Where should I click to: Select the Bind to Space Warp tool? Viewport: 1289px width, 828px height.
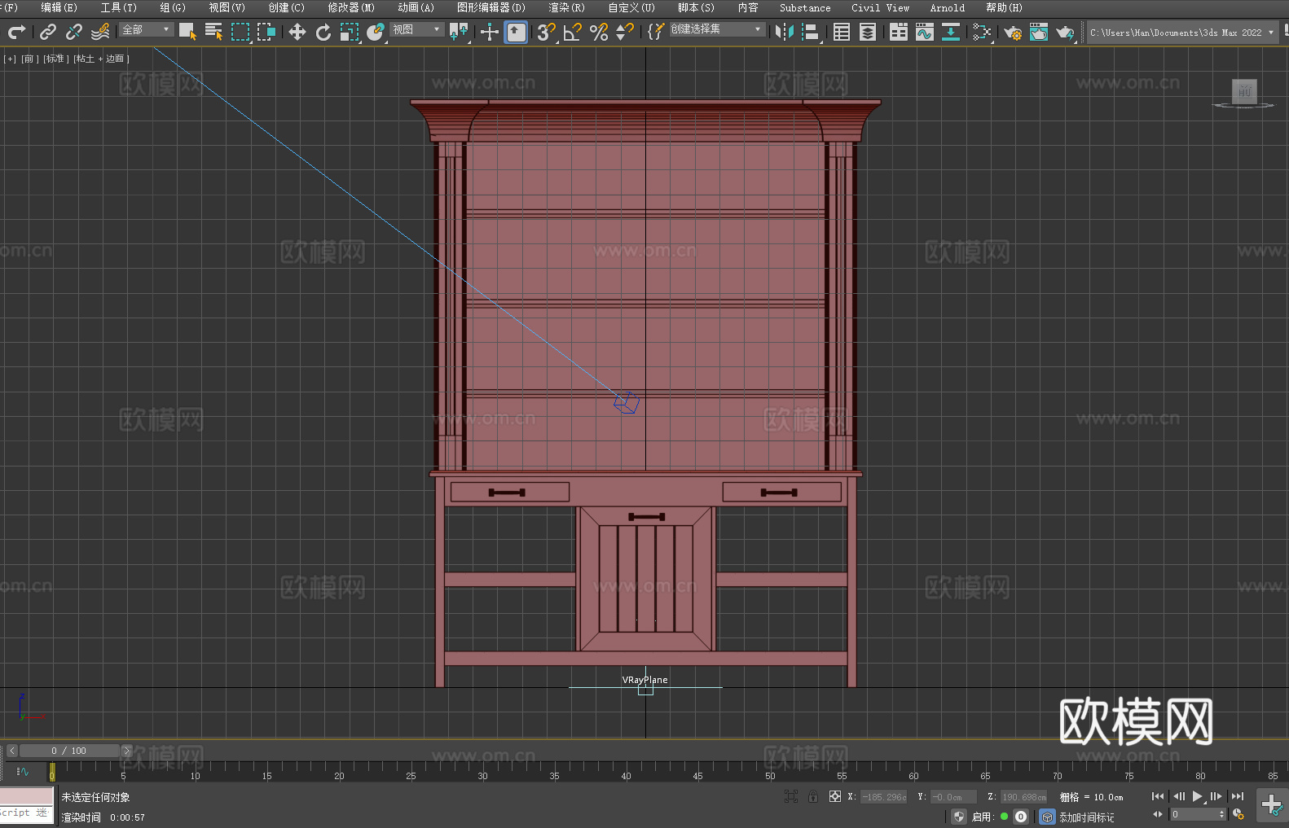coord(100,32)
